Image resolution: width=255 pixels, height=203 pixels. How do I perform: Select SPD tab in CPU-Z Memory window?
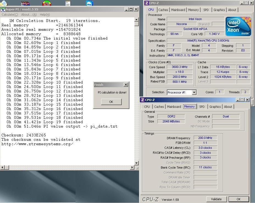202,107
